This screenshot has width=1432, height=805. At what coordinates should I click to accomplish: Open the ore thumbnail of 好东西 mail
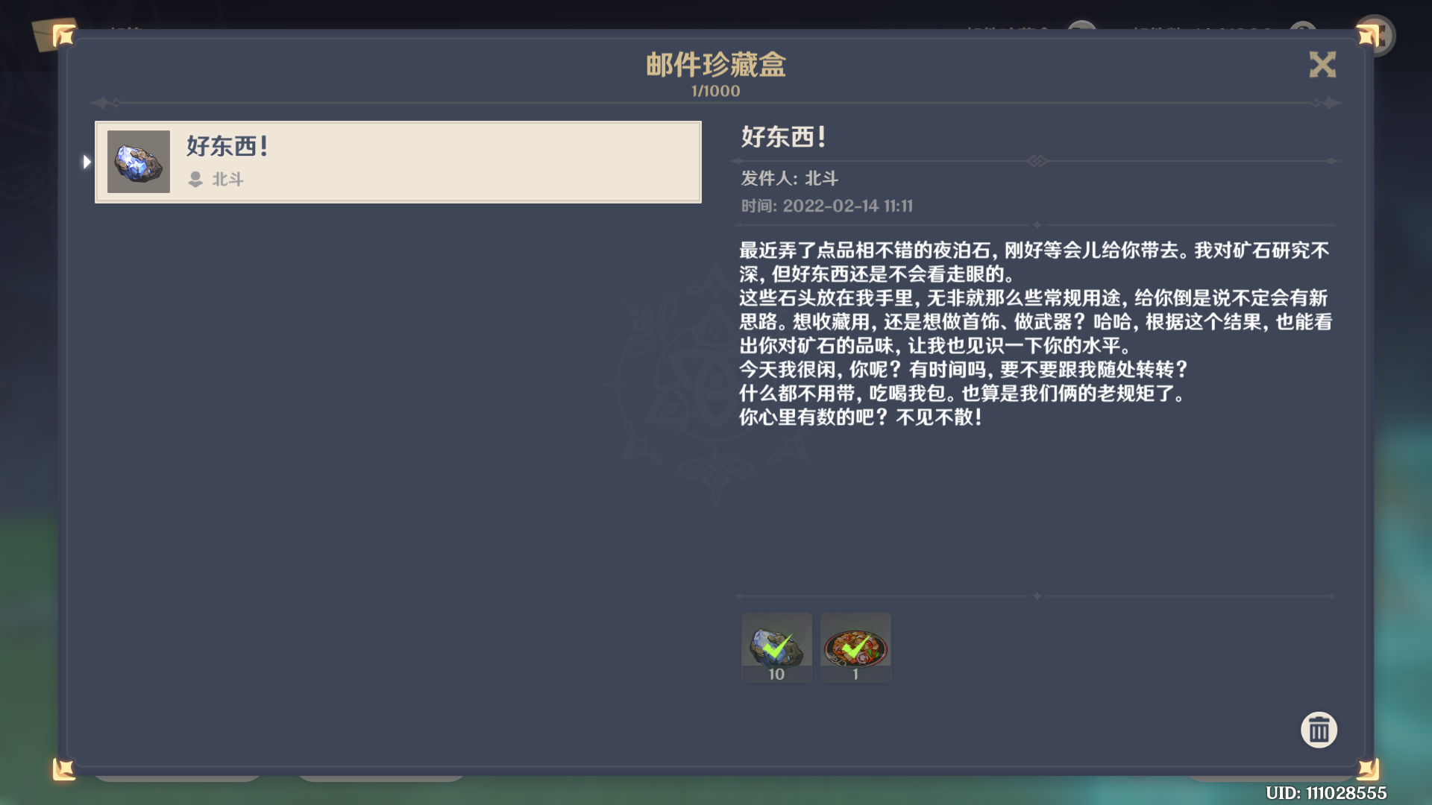click(139, 162)
